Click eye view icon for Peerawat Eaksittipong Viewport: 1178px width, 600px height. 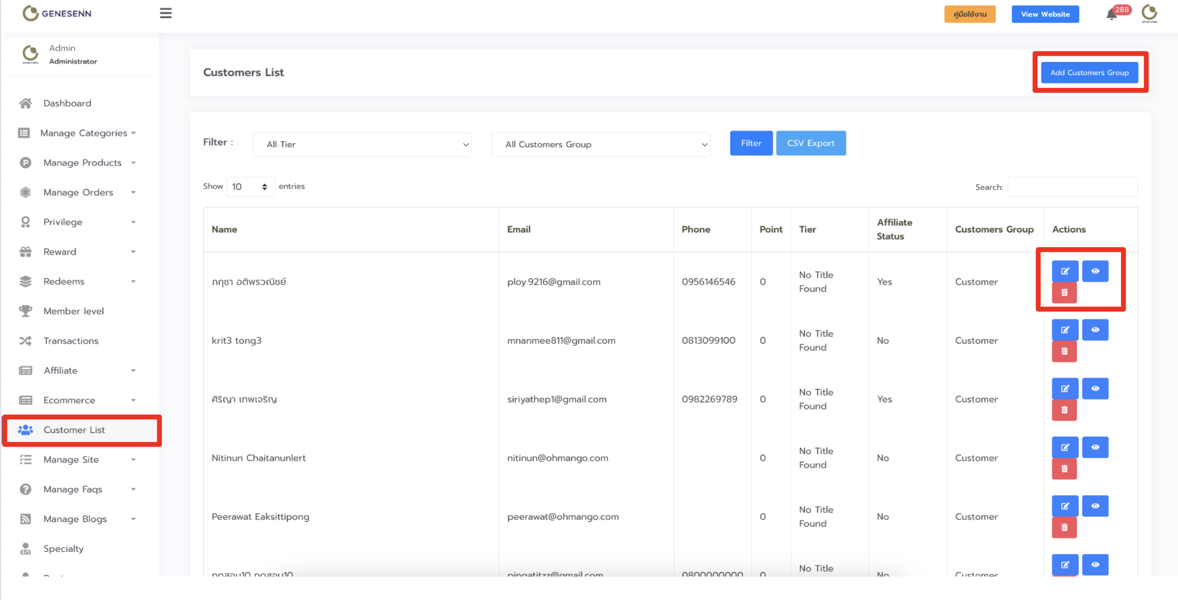[1095, 506]
